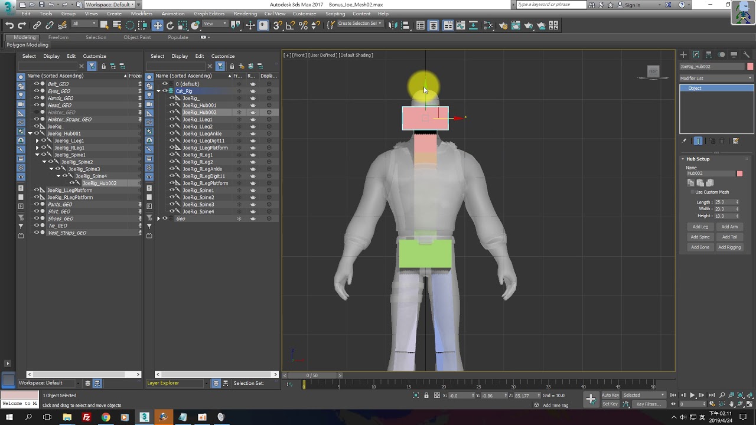Open the Utilities wrench panel
756x425 pixels.
747,55
